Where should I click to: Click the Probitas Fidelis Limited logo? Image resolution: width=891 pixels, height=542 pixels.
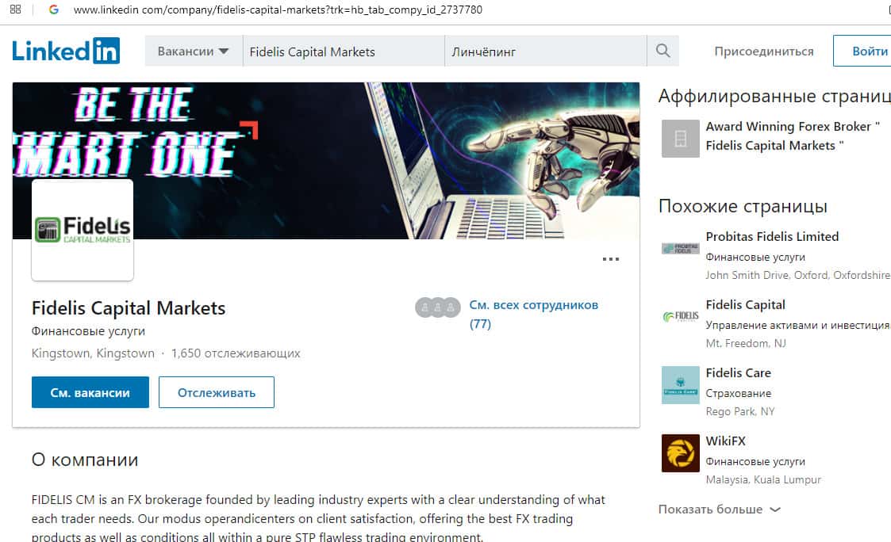click(680, 248)
